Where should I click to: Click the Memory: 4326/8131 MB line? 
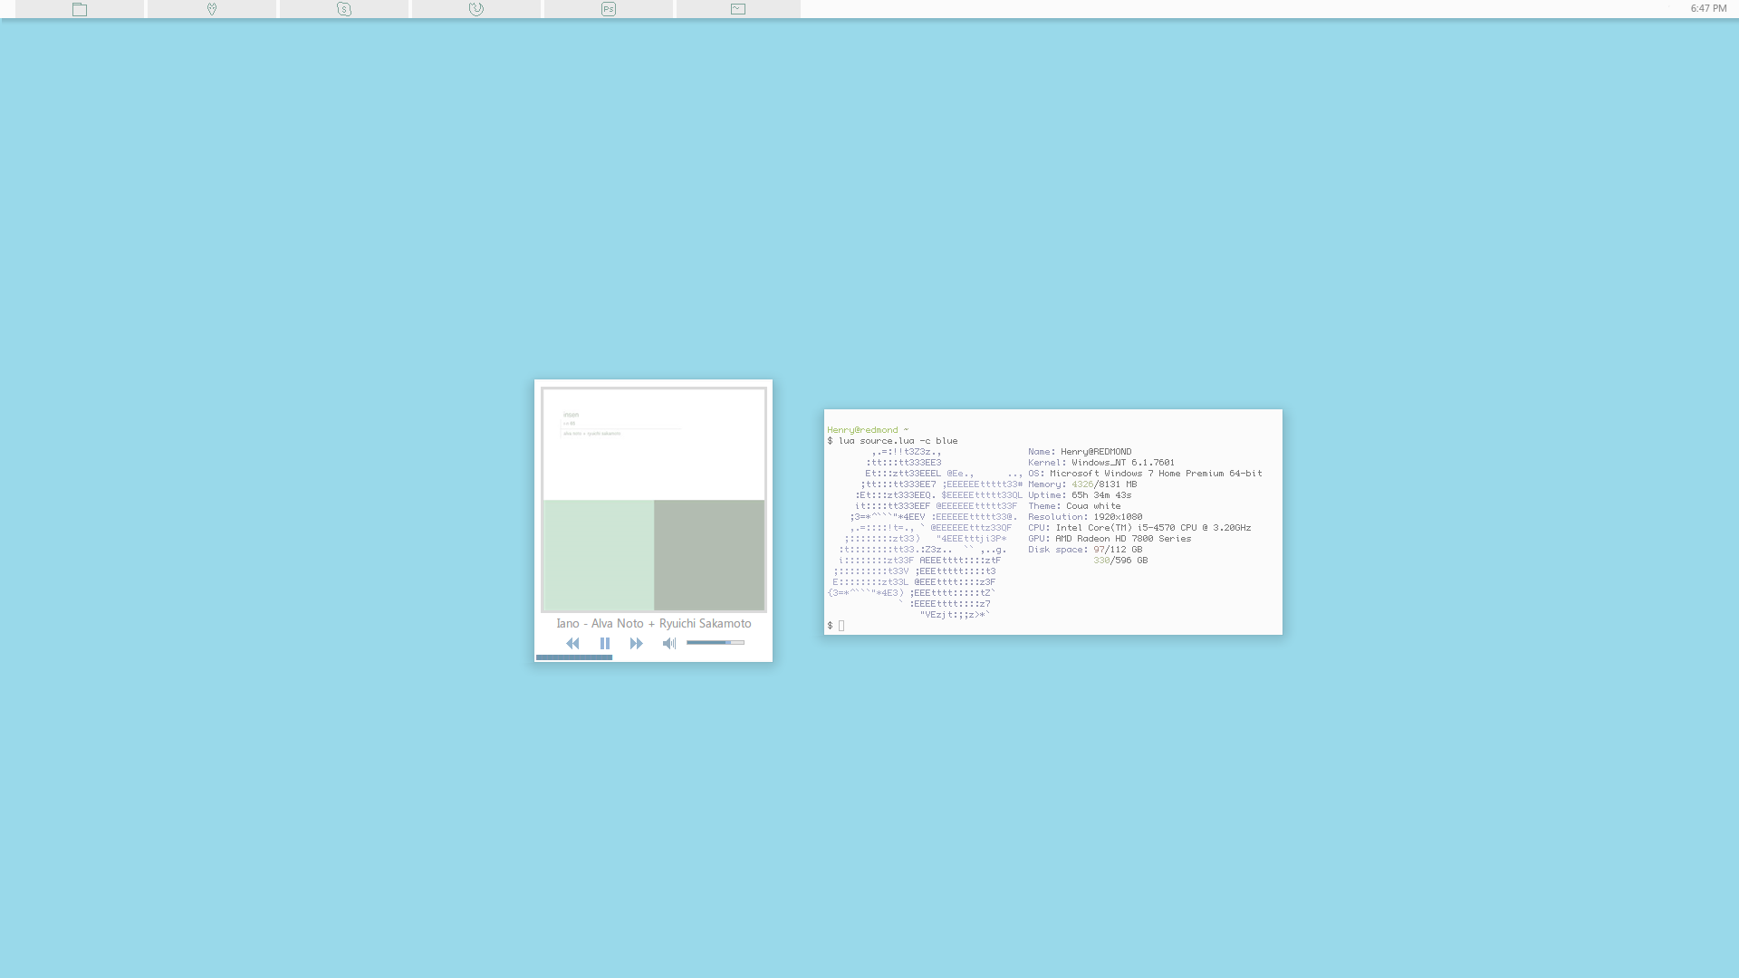(x=1082, y=484)
